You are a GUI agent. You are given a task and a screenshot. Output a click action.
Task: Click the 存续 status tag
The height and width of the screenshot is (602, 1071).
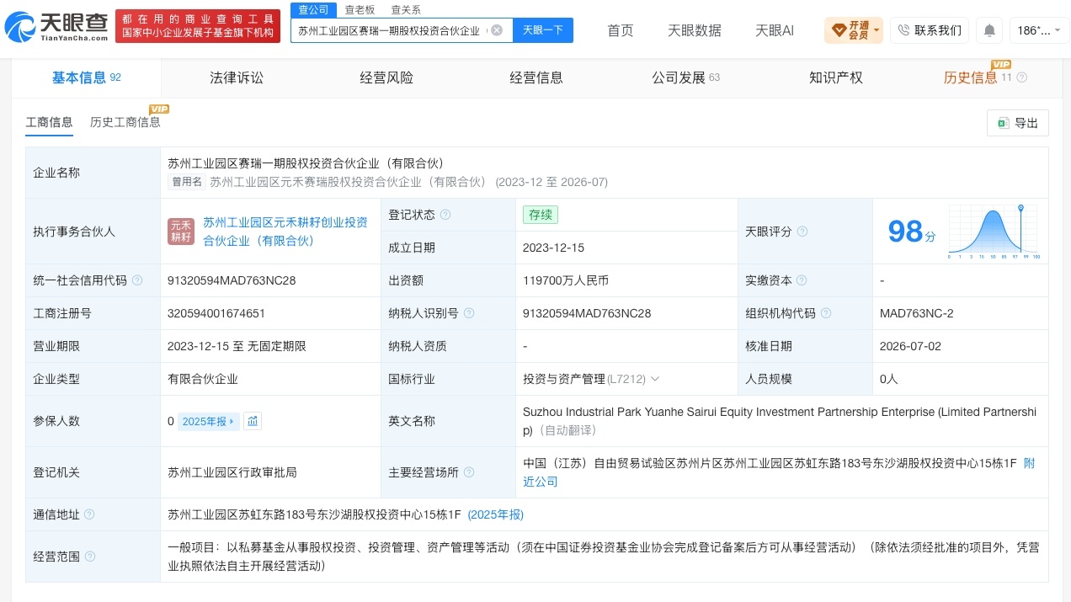click(541, 215)
